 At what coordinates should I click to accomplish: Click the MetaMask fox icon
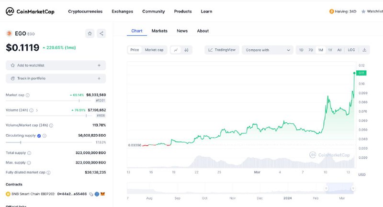pos(102,194)
